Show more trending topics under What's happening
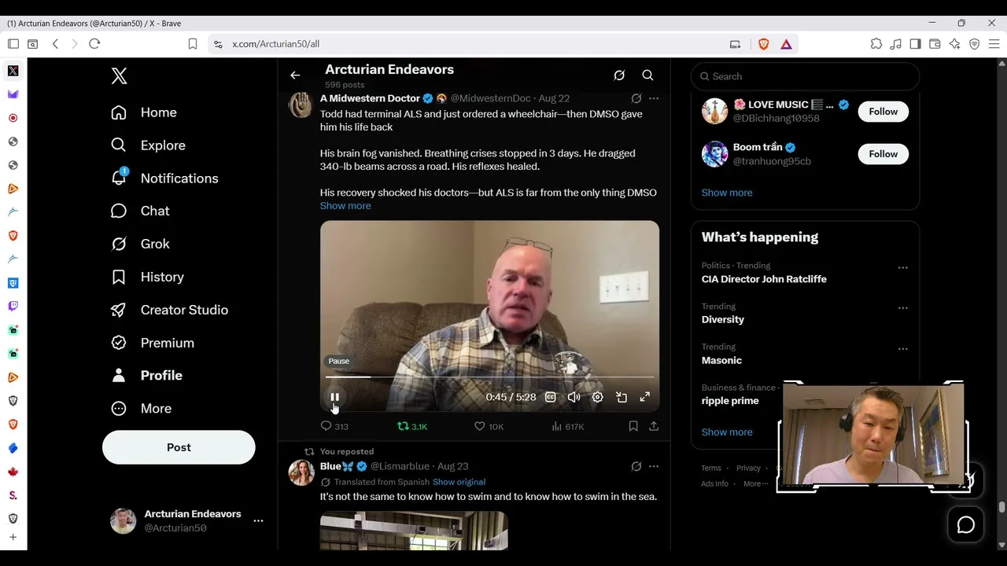Viewport: 1007px width, 566px height. click(x=727, y=432)
